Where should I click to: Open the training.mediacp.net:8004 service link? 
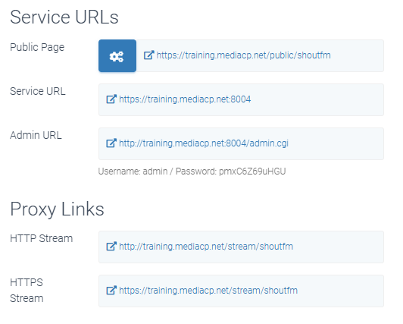pyautogui.click(x=185, y=99)
